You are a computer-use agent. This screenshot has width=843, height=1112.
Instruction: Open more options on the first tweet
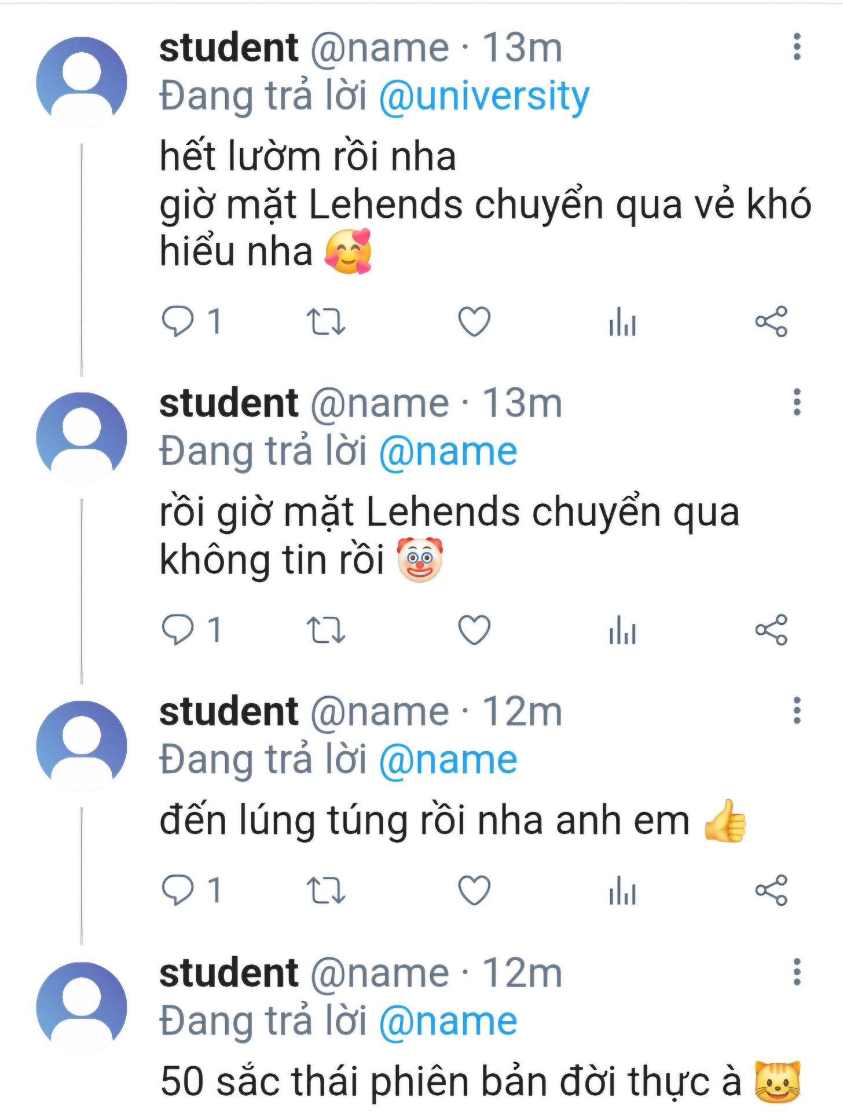(797, 47)
